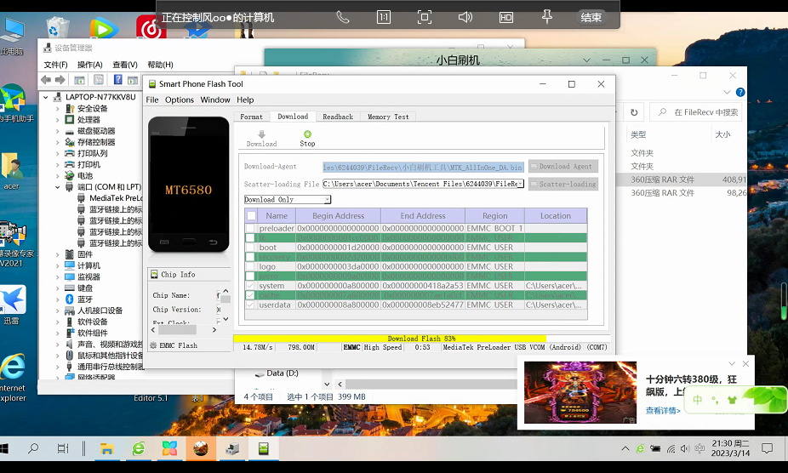The image size is (788, 473).
Task: Open Task View on the taskbar
Action: (x=63, y=448)
